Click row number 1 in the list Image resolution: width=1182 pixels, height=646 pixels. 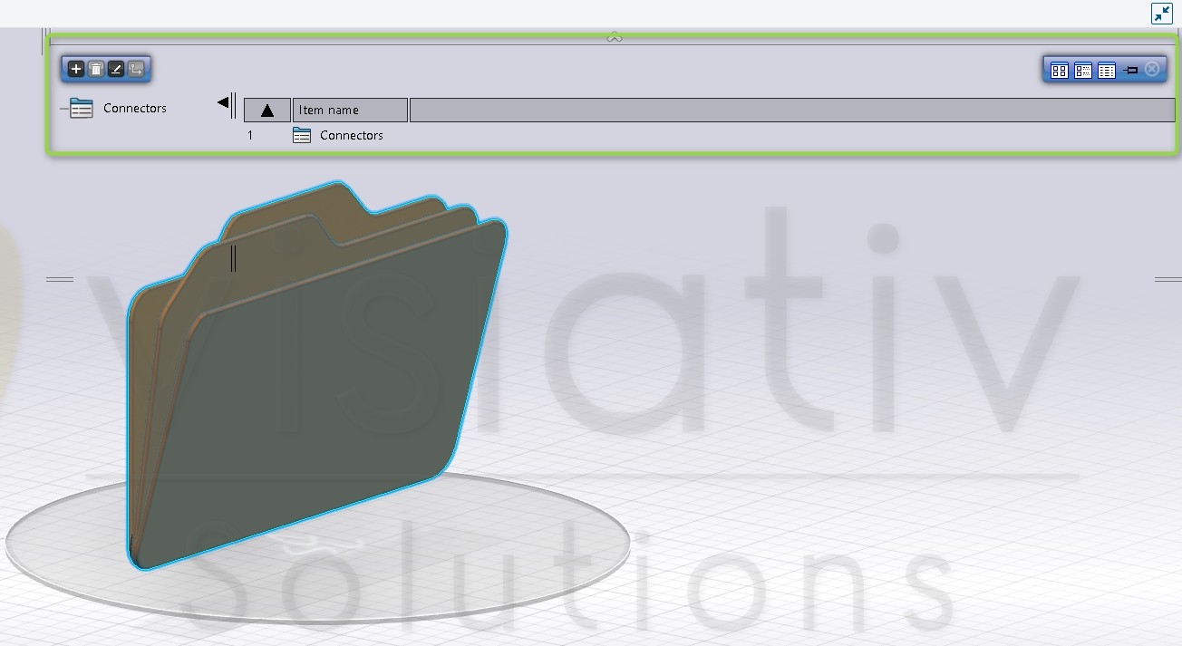pos(250,135)
